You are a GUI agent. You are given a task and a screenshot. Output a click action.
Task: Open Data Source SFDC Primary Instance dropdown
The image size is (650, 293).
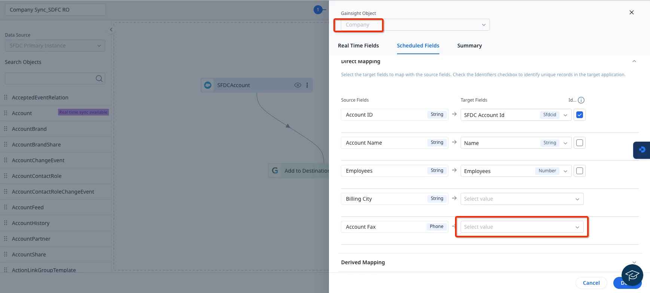[55, 46]
